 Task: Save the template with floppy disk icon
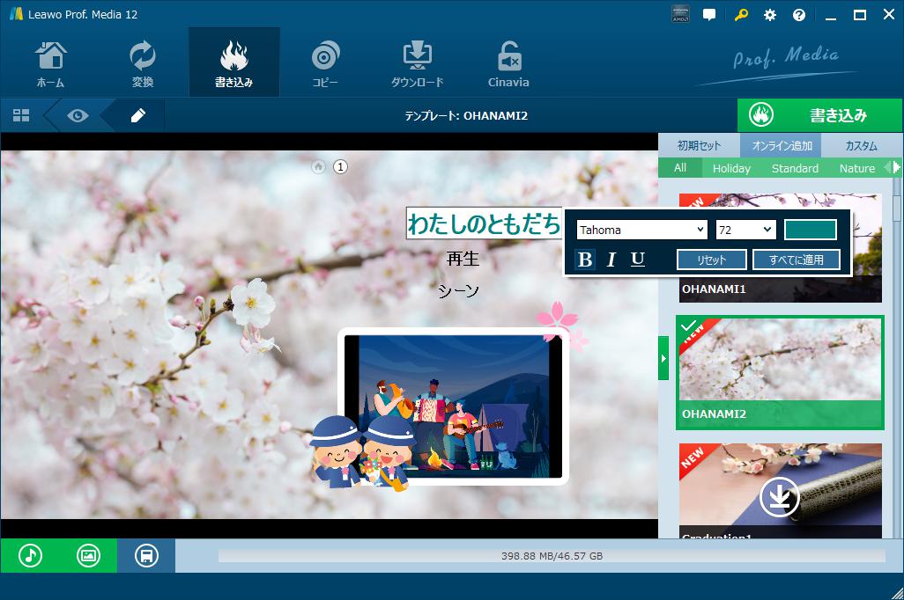146,556
